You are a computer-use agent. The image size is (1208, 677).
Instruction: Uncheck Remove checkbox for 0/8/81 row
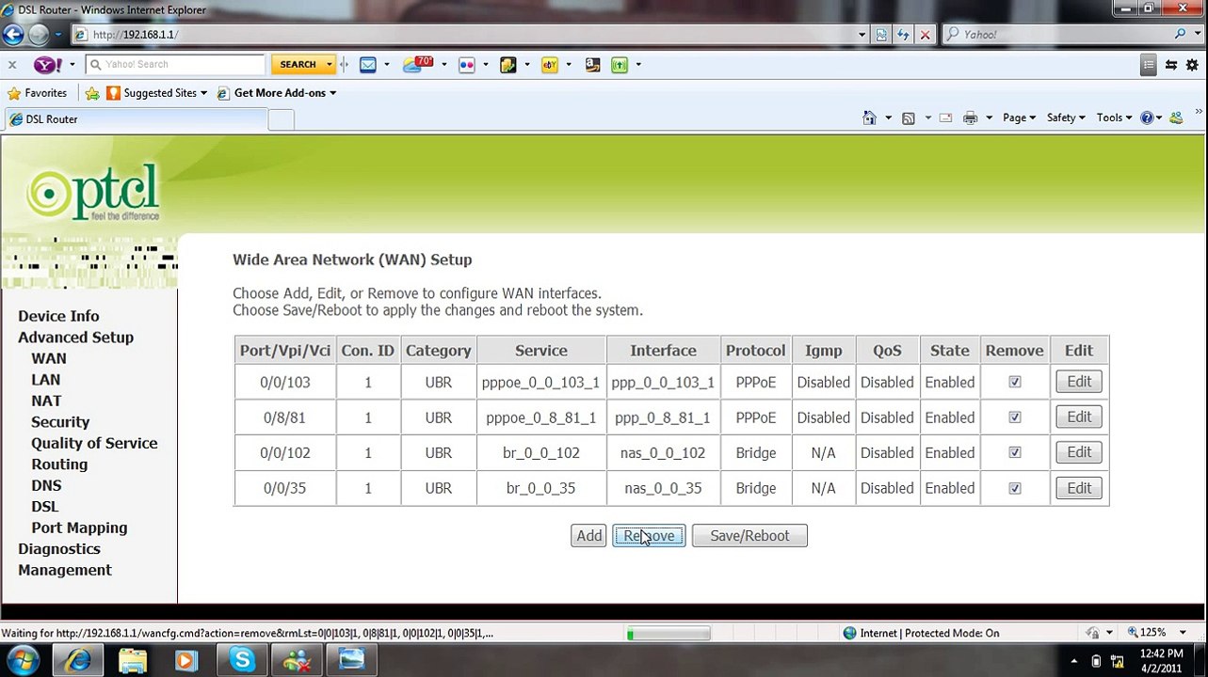click(x=1015, y=417)
